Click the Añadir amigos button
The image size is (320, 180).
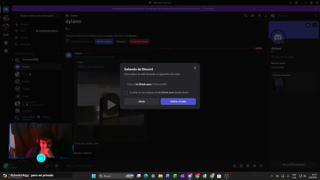click(104, 41)
